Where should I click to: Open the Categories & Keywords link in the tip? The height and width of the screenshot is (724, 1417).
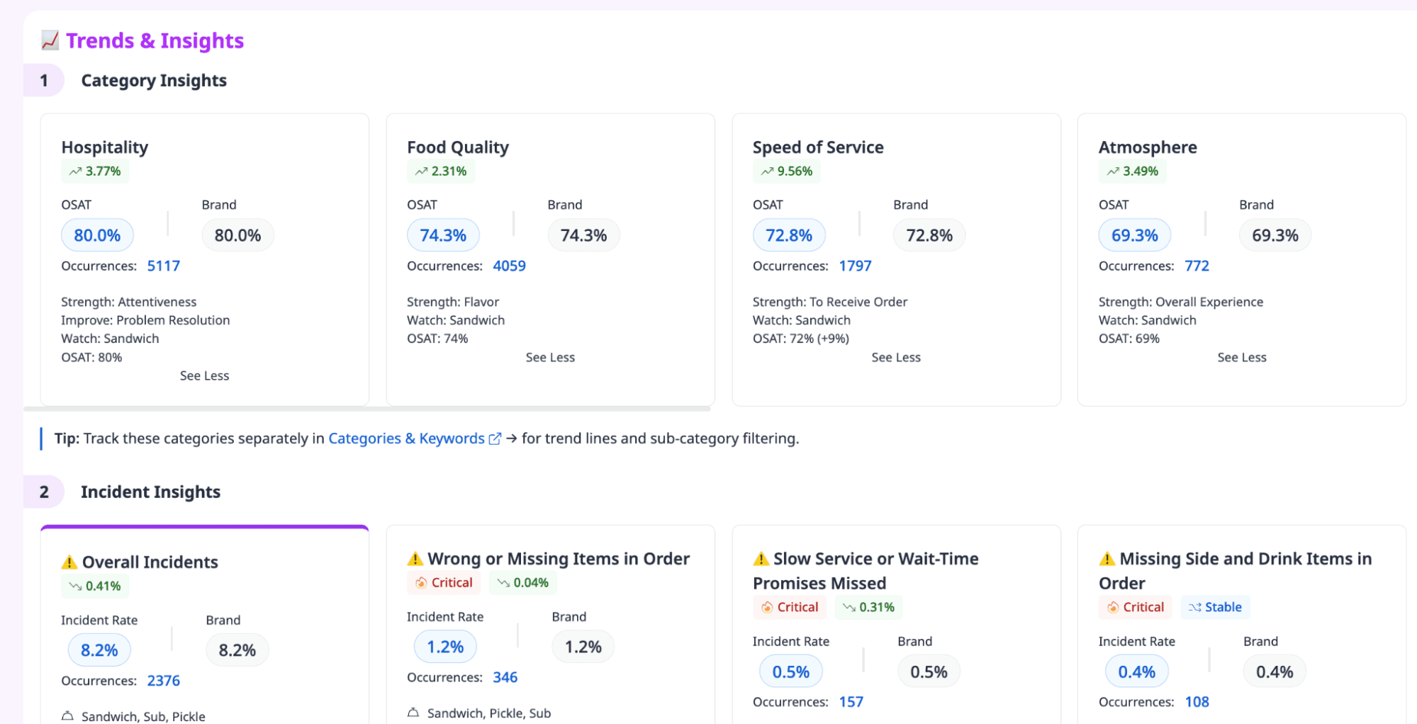point(407,438)
